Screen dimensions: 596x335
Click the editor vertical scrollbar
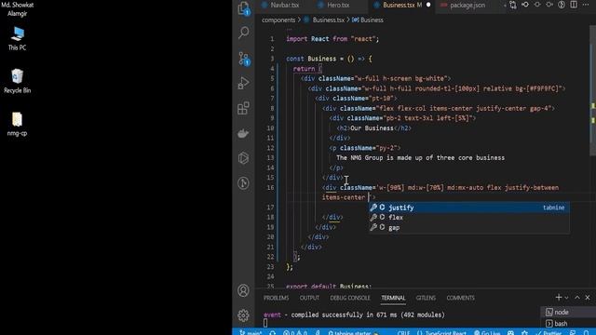(x=593, y=91)
